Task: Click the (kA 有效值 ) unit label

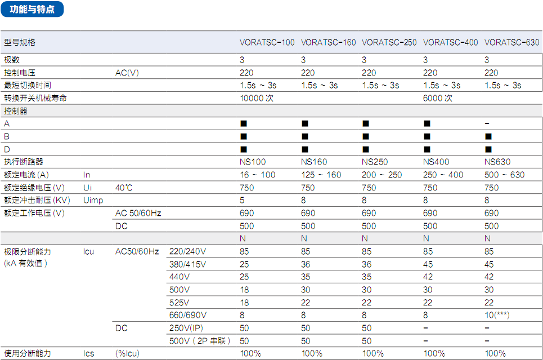Action: [26, 263]
